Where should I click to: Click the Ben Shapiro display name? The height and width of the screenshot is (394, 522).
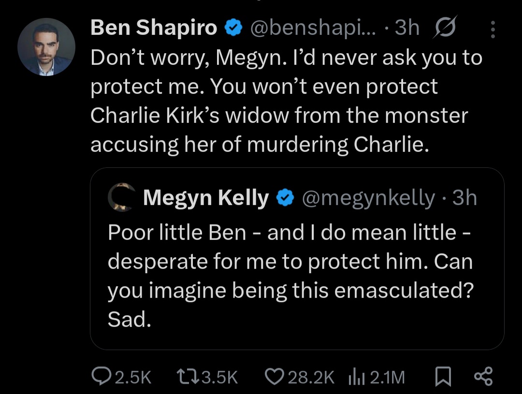coord(154,29)
